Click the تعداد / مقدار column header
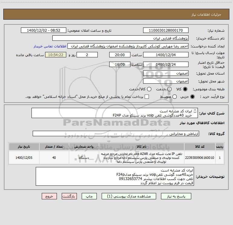The width and height of the screenshot is (233, 225). click(x=54, y=146)
